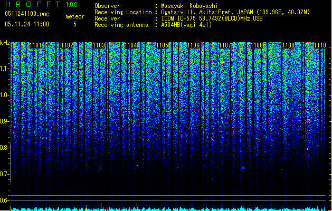This screenshot has width=332, height=211.
Task: Click the 1.1 kHz axis tick label
Action: point(5,69)
